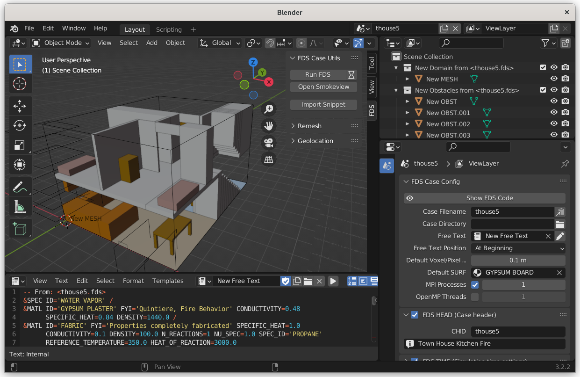
Task: Collapse New Obstacles collection in outliner
Action: (396, 90)
